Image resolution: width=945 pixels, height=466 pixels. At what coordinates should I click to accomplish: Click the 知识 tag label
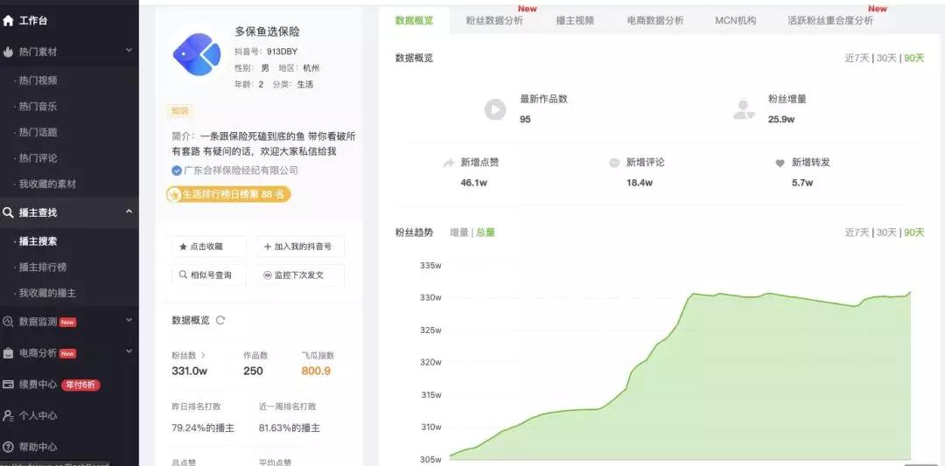(179, 111)
